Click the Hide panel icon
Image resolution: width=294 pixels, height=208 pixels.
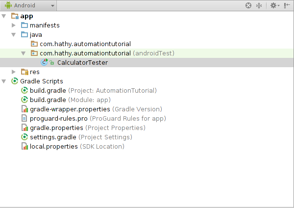[x=287, y=5]
